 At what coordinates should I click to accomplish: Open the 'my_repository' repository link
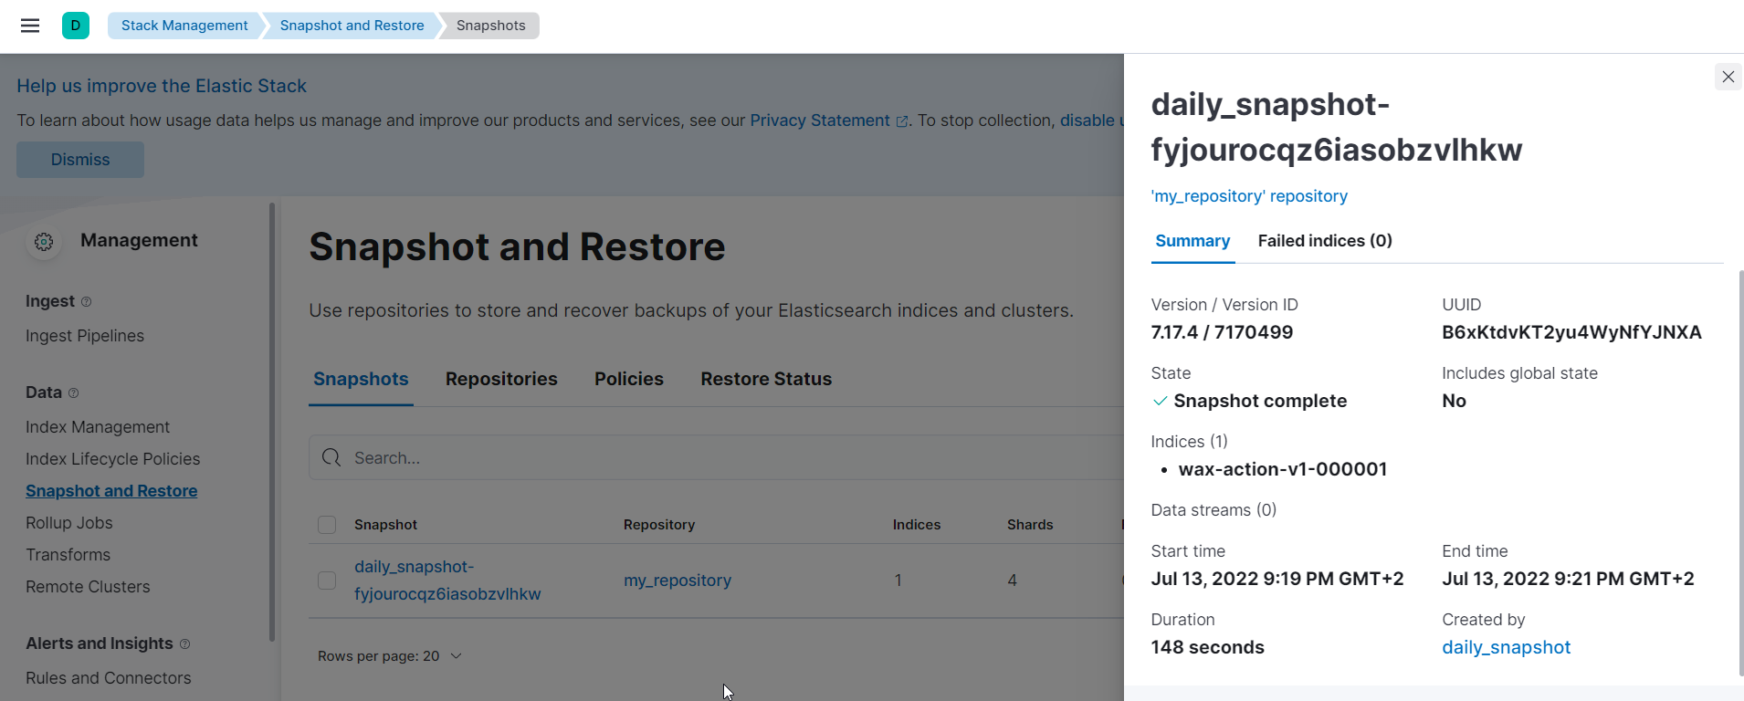point(1249,196)
